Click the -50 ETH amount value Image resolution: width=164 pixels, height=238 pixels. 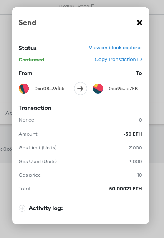(133, 134)
